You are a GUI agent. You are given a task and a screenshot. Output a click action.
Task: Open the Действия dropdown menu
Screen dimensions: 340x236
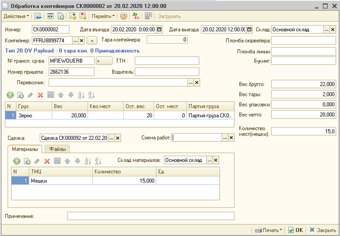click(16, 16)
